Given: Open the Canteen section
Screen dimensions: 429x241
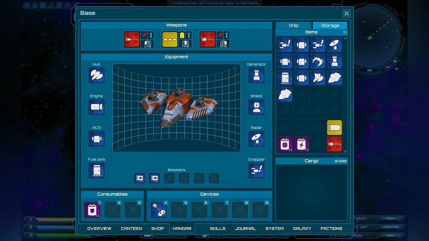Looking at the screenshot, I should (131, 229).
